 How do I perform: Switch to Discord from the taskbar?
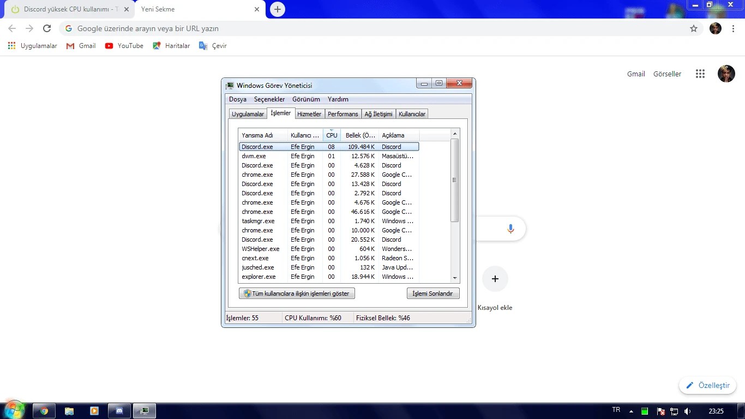point(119,411)
